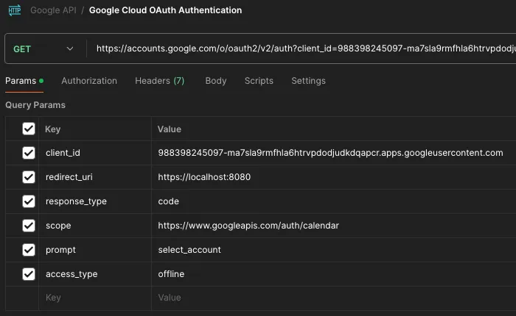The image size is (516, 316).
Task: Click the access_type value offline
Action: click(171, 274)
